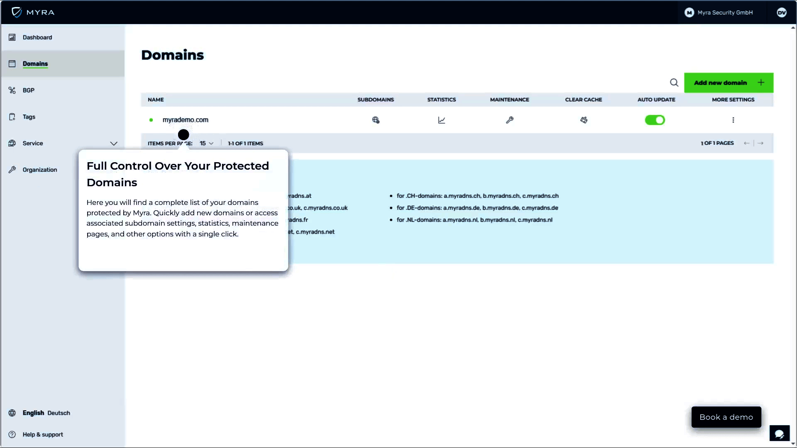Screen dimensions: 797x448
Task: Switch language to English
Action: (33, 413)
